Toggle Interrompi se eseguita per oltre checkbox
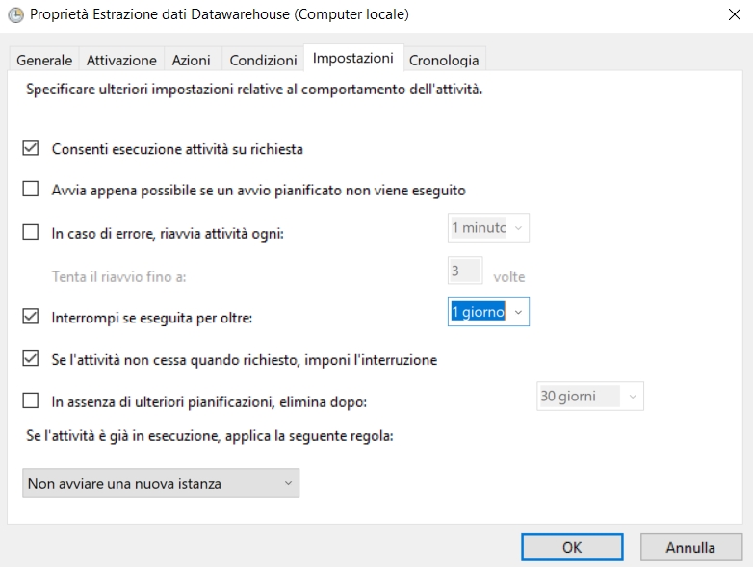Image resolution: width=753 pixels, height=567 pixels. click(31, 316)
